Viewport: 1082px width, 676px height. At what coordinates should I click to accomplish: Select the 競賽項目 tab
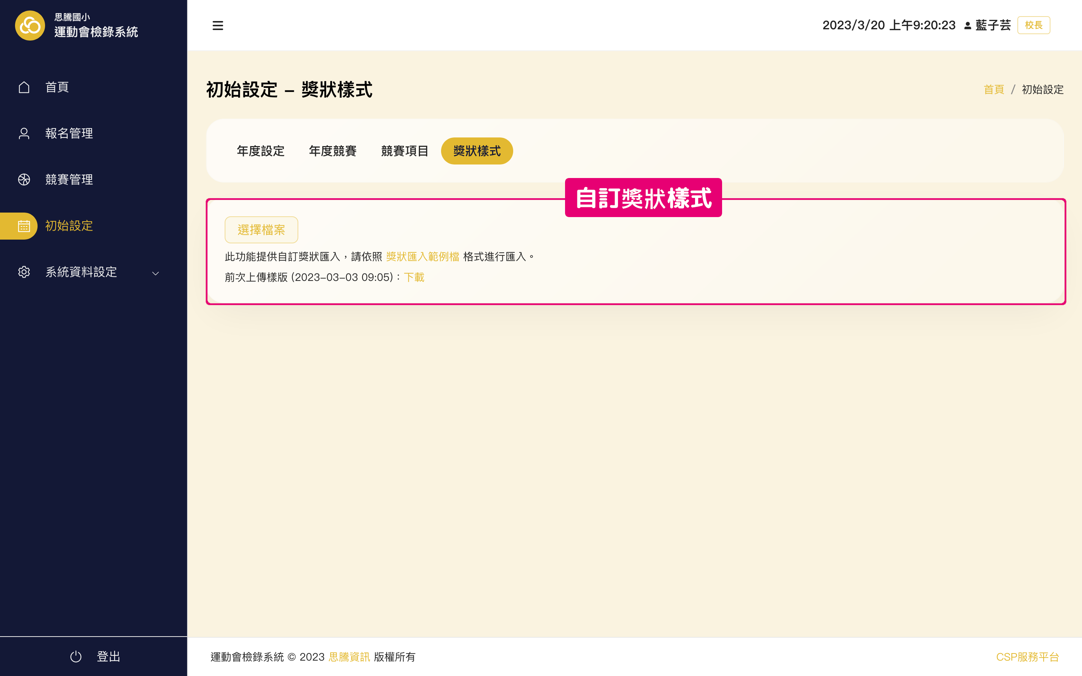point(404,151)
